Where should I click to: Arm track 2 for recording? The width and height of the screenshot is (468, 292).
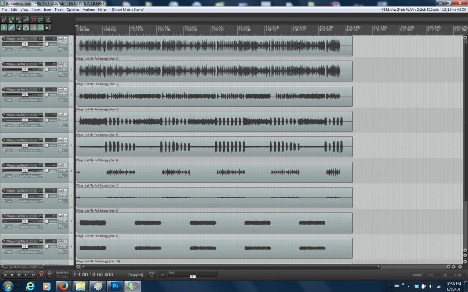[4, 64]
